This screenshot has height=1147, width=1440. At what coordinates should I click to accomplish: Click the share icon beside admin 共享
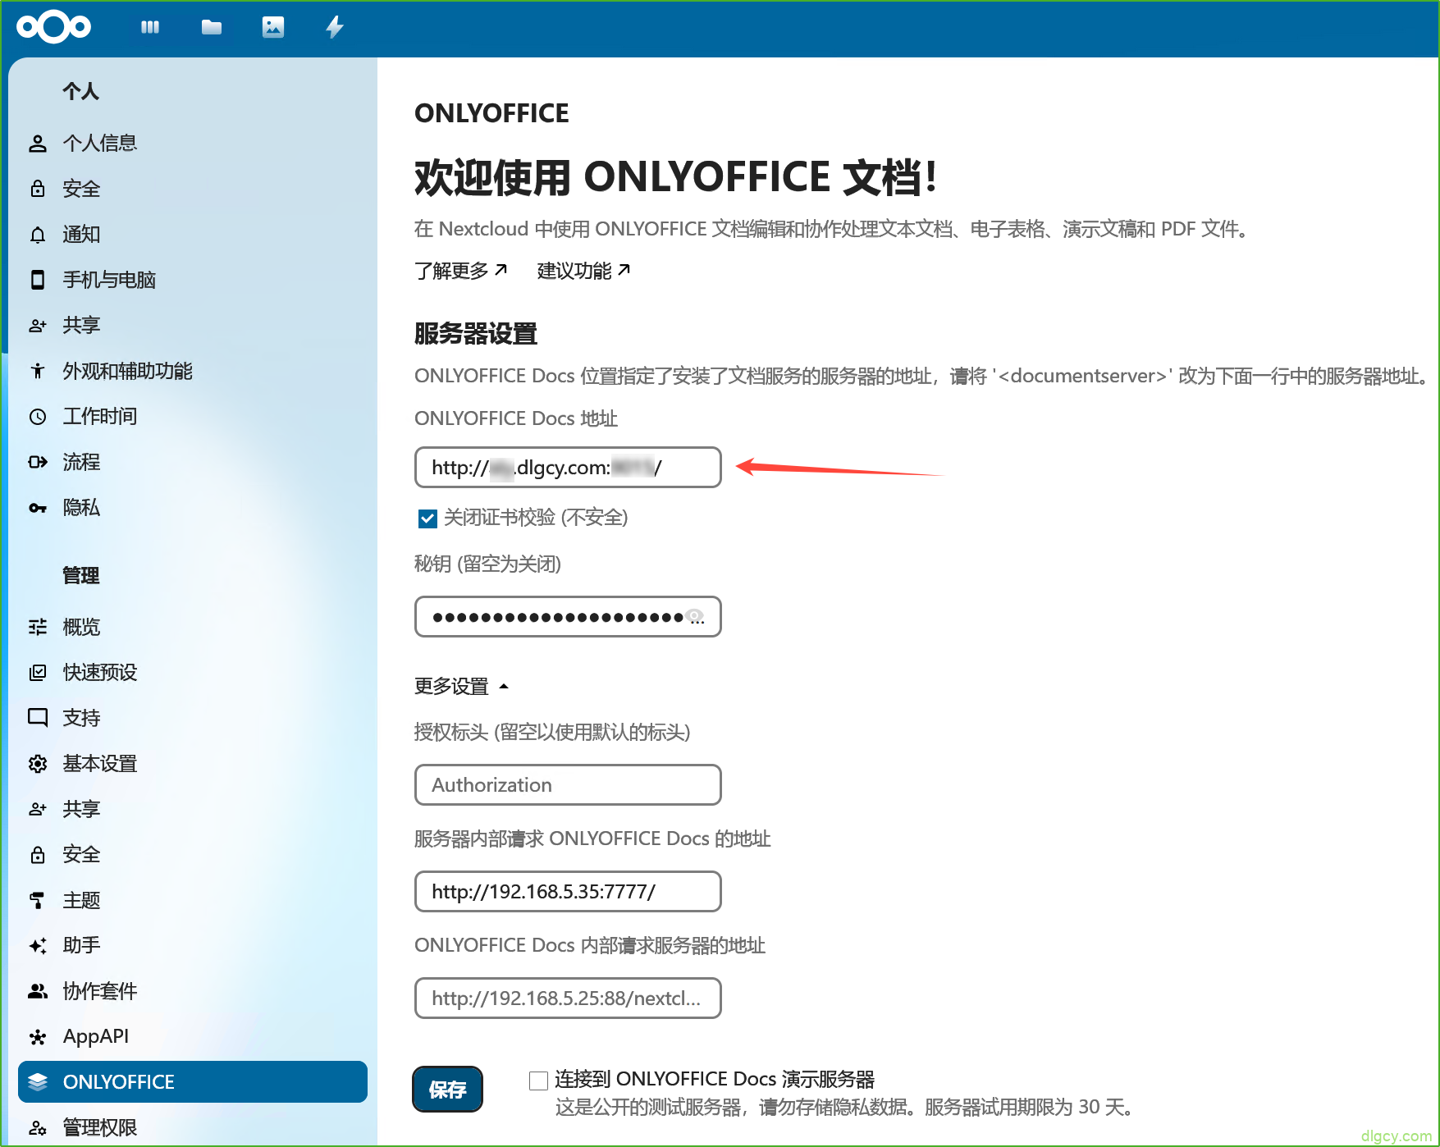[x=38, y=810]
